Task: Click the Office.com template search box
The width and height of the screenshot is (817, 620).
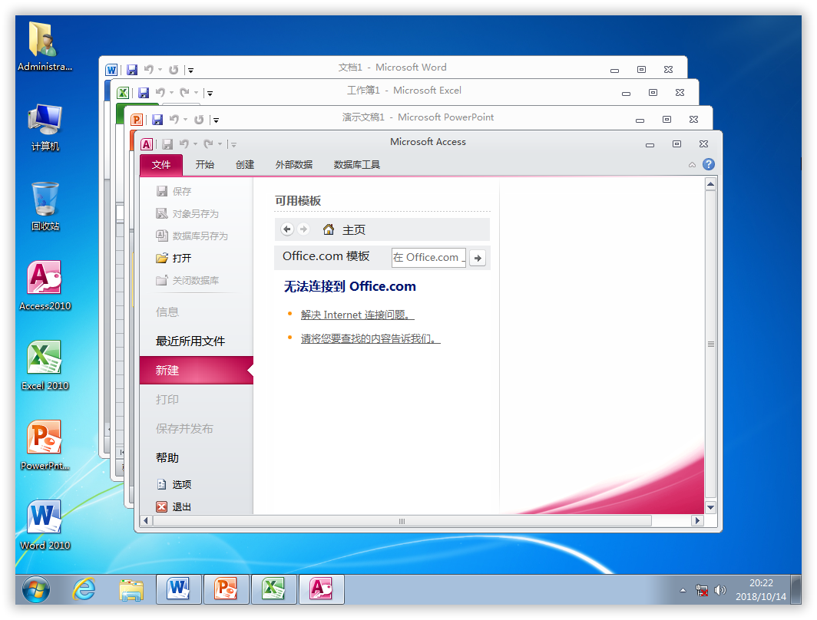Action: tap(428, 258)
